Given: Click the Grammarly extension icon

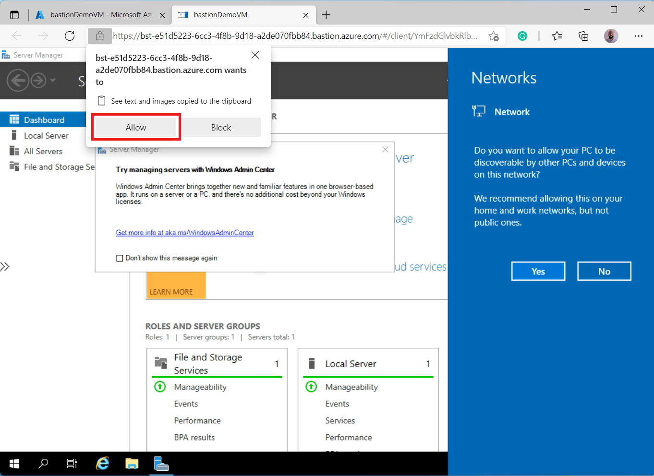Looking at the screenshot, I should (522, 36).
